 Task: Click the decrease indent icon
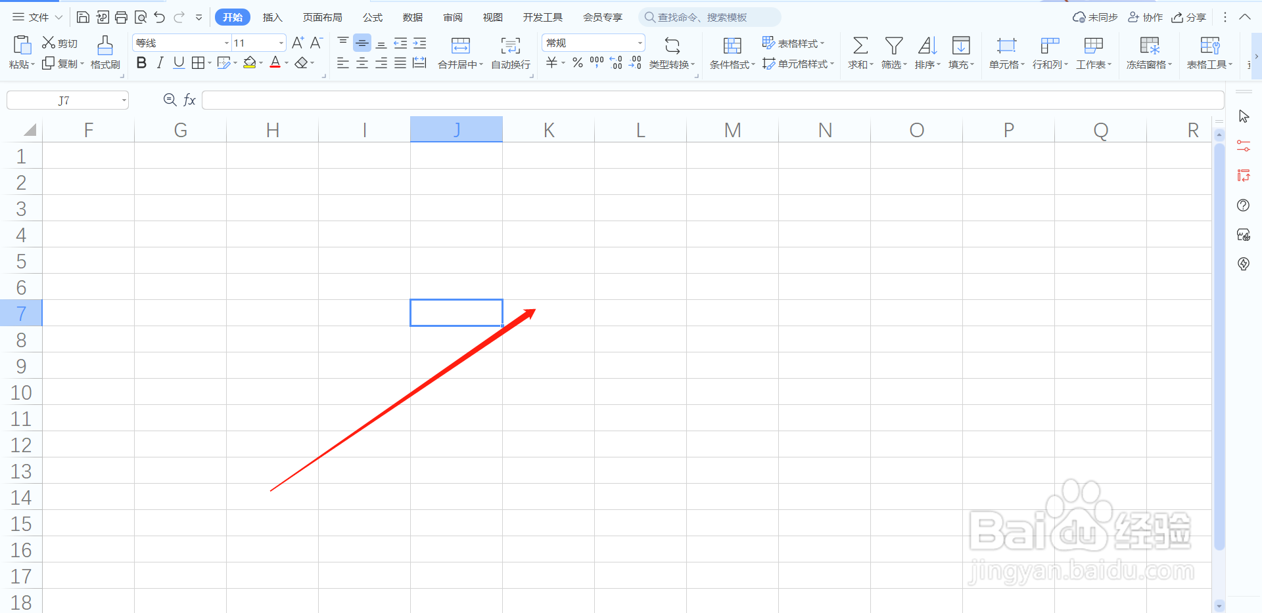click(x=400, y=43)
